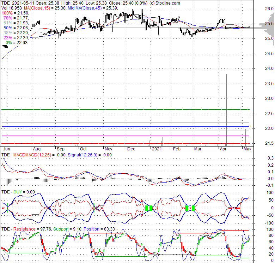Click the Jun month axis label
Viewport: 275px width, 263px height.
coord(7,149)
